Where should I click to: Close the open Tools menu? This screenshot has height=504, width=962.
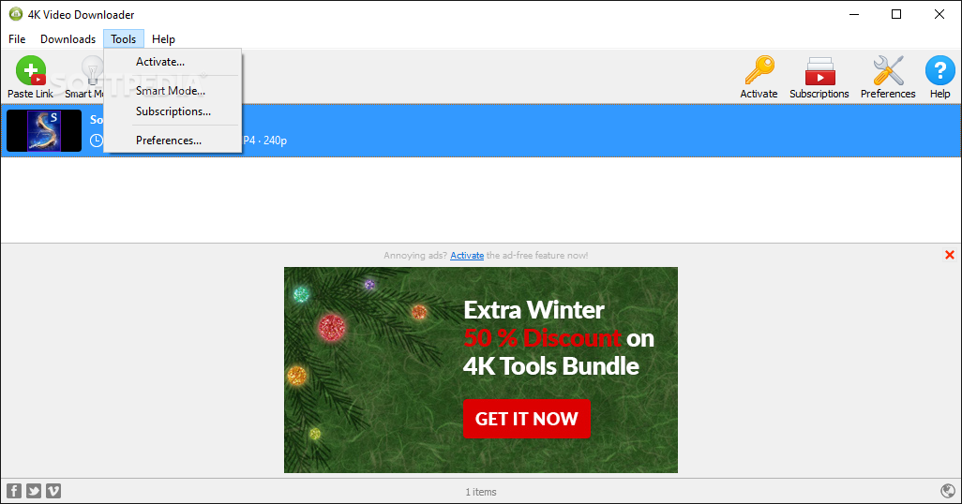tap(124, 38)
